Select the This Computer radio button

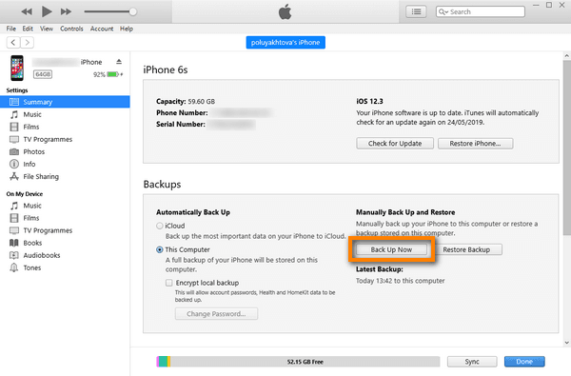tap(160, 250)
